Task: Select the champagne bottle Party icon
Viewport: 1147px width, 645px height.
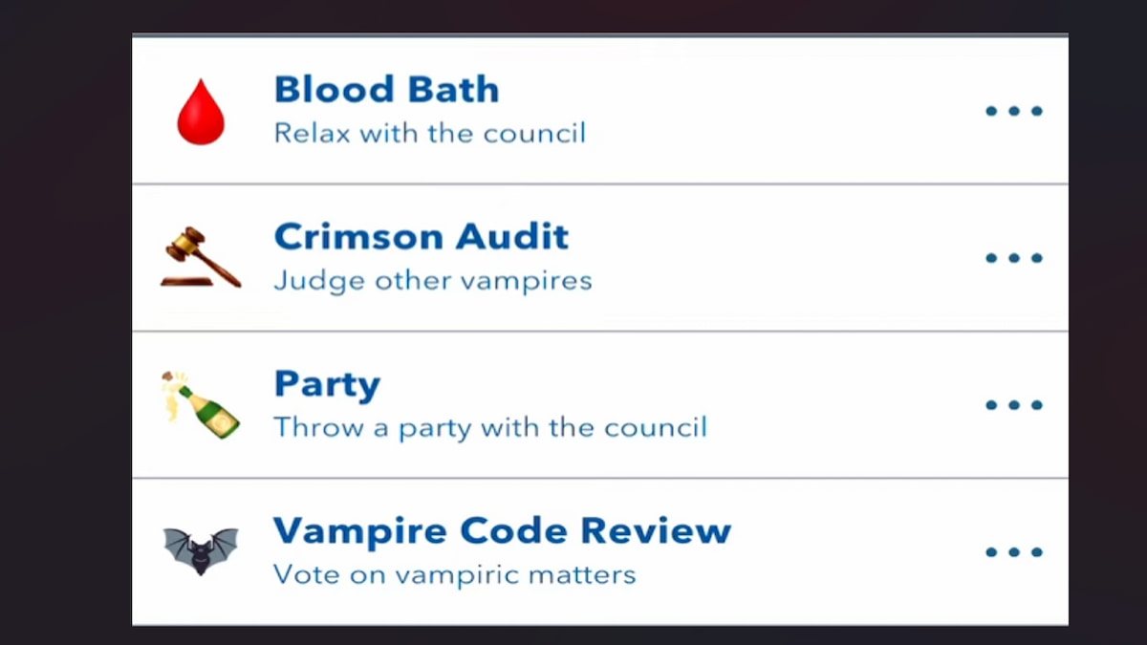Action: click(x=201, y=404)
